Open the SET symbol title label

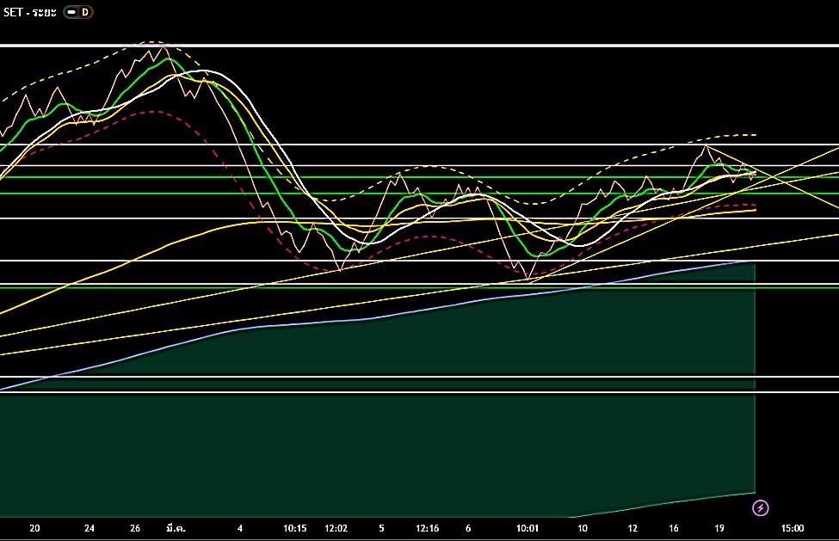(28, 12)
